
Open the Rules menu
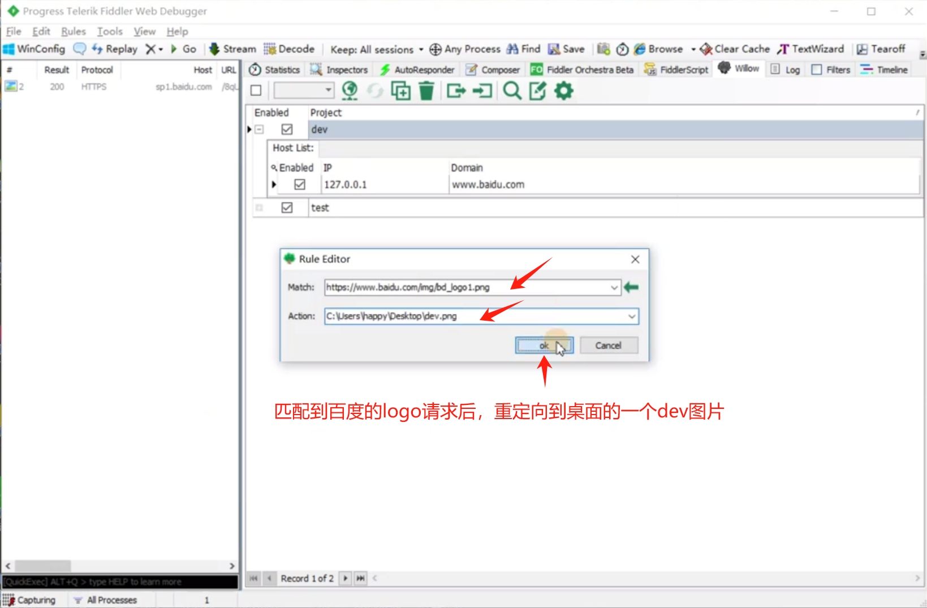point(74,32)
